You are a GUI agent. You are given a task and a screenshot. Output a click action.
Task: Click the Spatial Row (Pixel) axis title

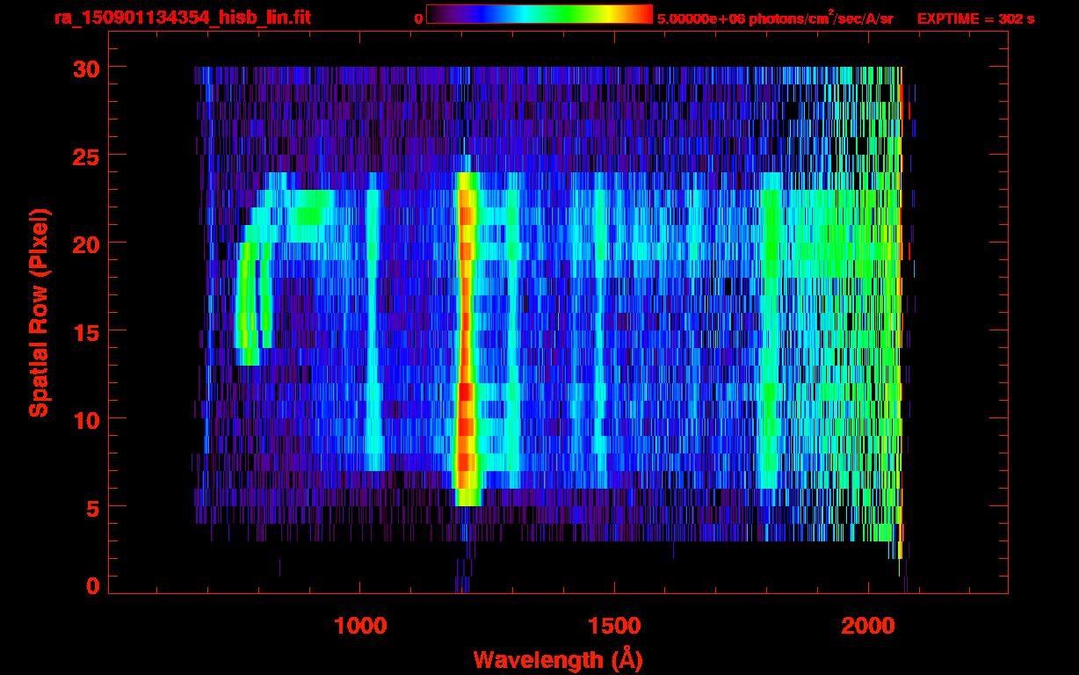[x=39, y=312]
